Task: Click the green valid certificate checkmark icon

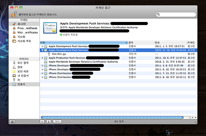Action: 61,35
